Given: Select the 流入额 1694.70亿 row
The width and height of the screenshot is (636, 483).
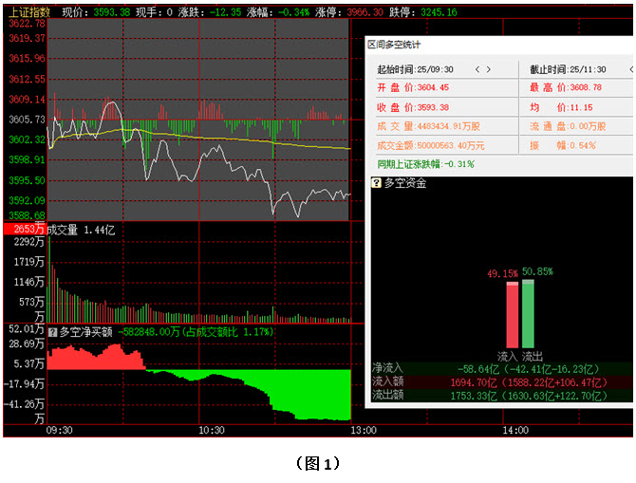Looking at the screenshot, I should point(502,382).
